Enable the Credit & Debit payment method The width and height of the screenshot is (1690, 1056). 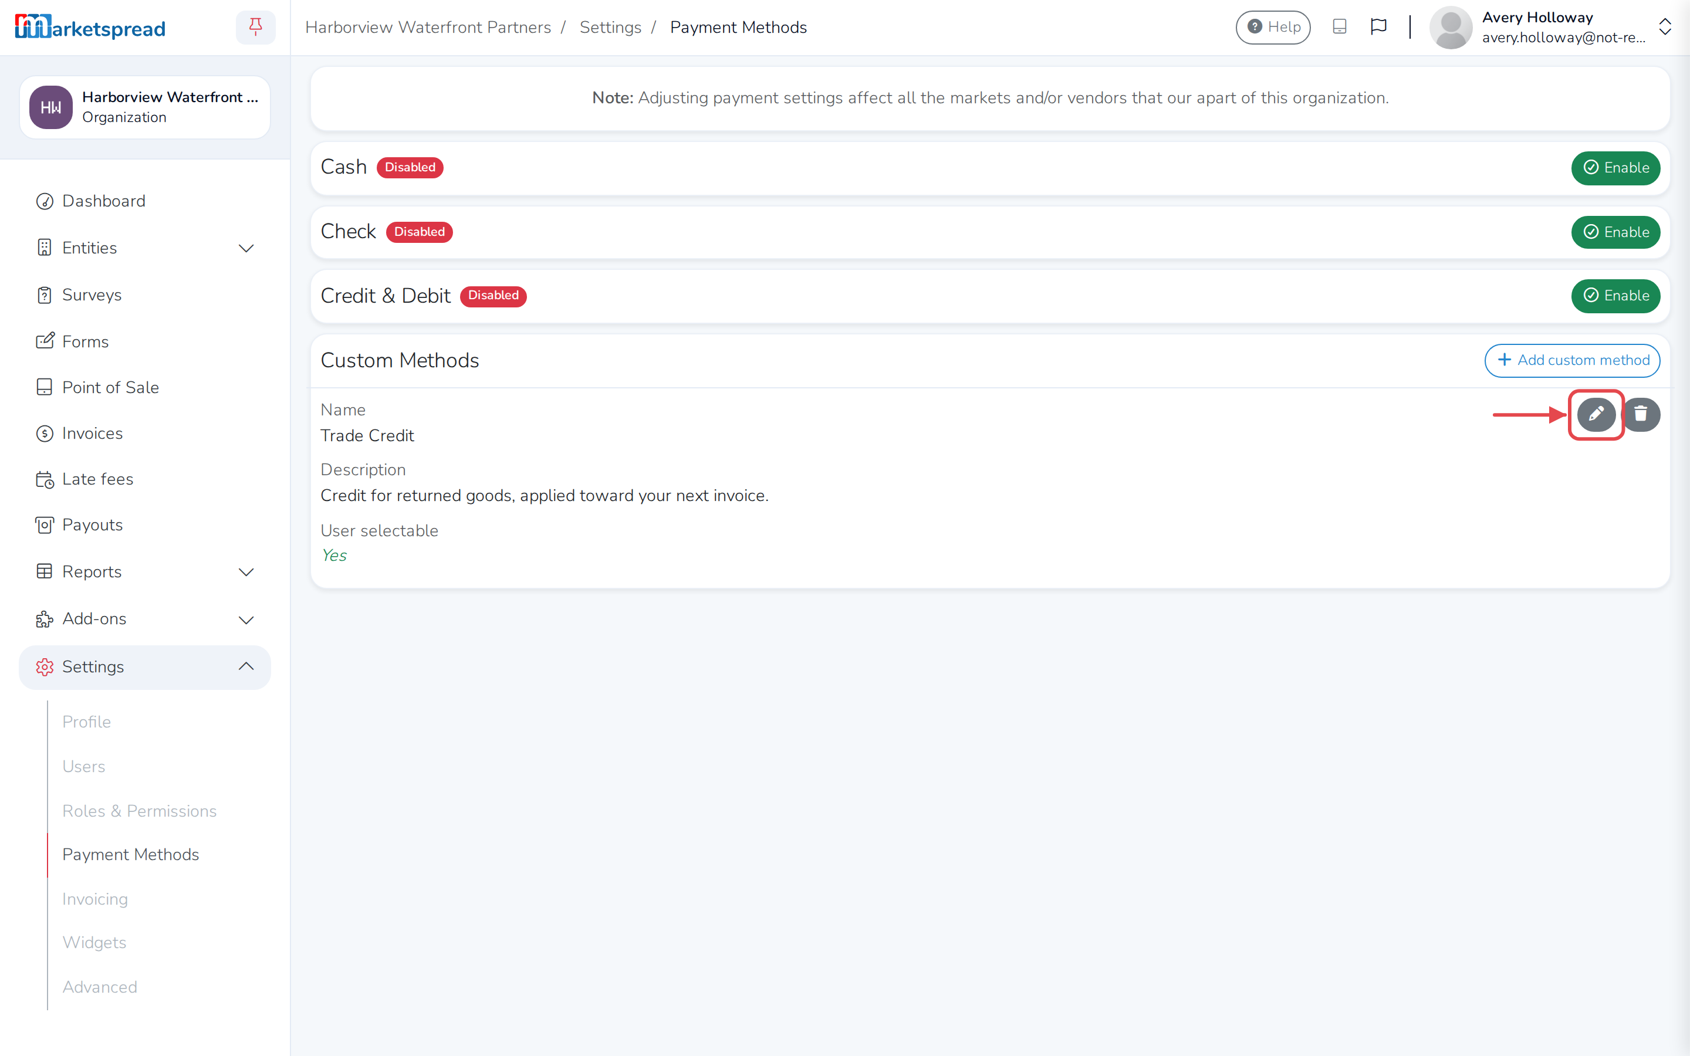[x=1615, y=296]
